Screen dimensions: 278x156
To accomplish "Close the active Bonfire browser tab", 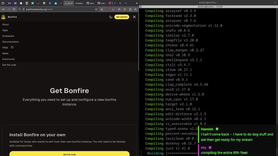I will click(x=72, y=3).
